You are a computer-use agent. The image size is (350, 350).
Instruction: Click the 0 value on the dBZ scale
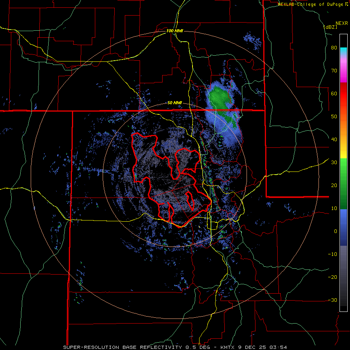coord(336,231)
